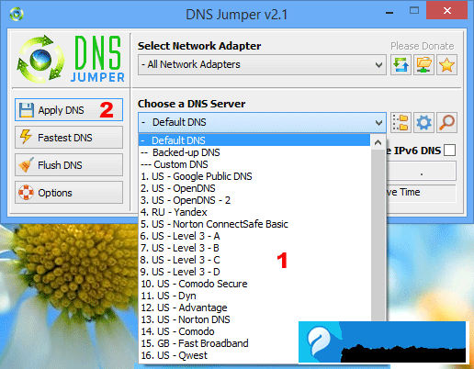Click the DNS list scrollbar track
The image size is (474, 369).
pyautogui.click(x=378, y=236)
